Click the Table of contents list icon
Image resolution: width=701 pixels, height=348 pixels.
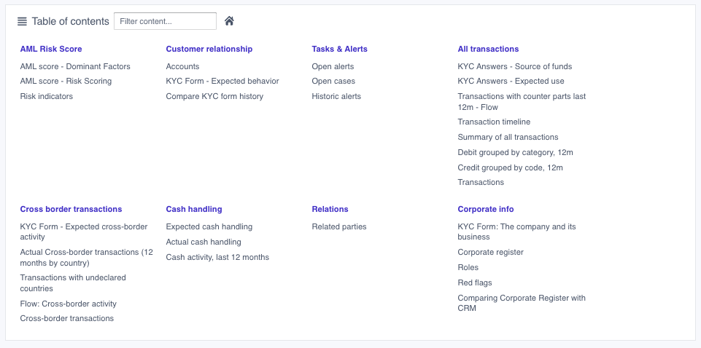click(22, 21)
